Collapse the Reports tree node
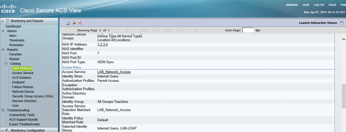Viewport: 346px width, 132px height. click(3, 50)
